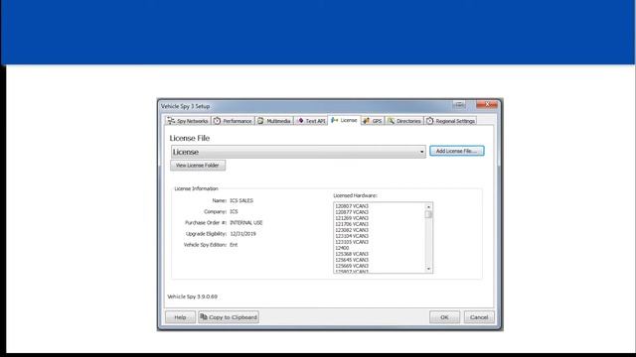Select the 125368 VCAN3 hardware entry

352,254
